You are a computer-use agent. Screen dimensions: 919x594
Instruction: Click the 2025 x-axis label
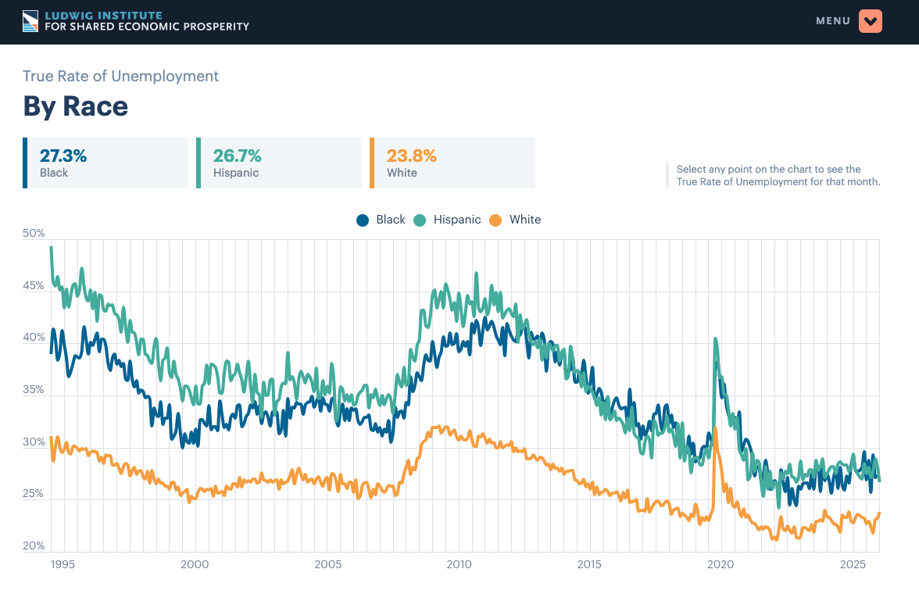coord(853,564)
